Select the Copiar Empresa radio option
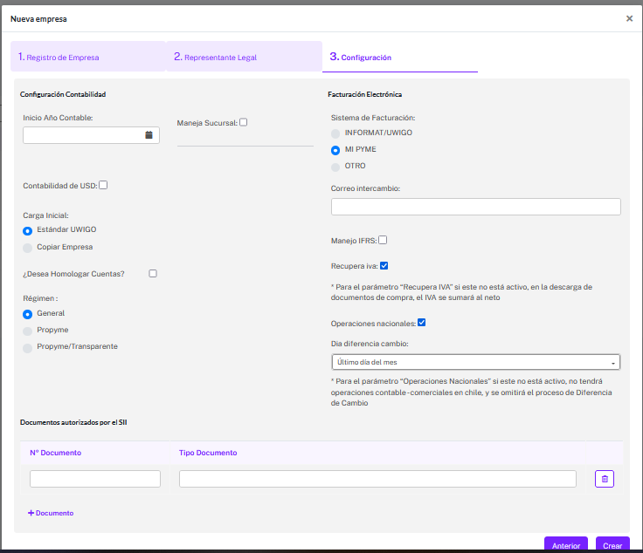 coord(28,248)
